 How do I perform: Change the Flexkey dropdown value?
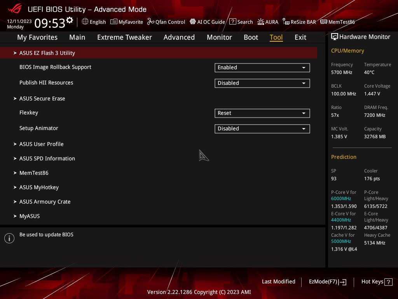tap(262, 113)
